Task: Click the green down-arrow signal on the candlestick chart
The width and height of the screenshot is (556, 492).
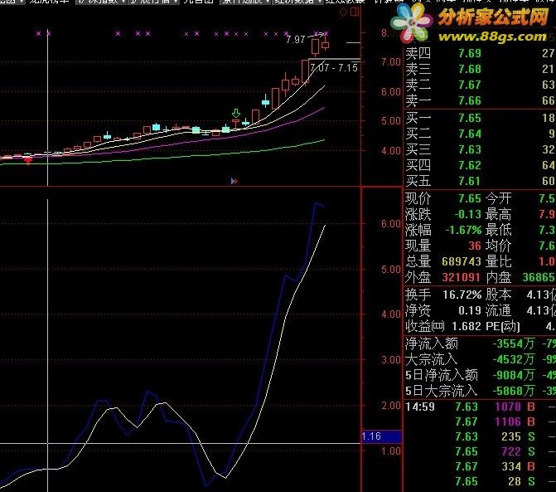Action: coord(236,113)
